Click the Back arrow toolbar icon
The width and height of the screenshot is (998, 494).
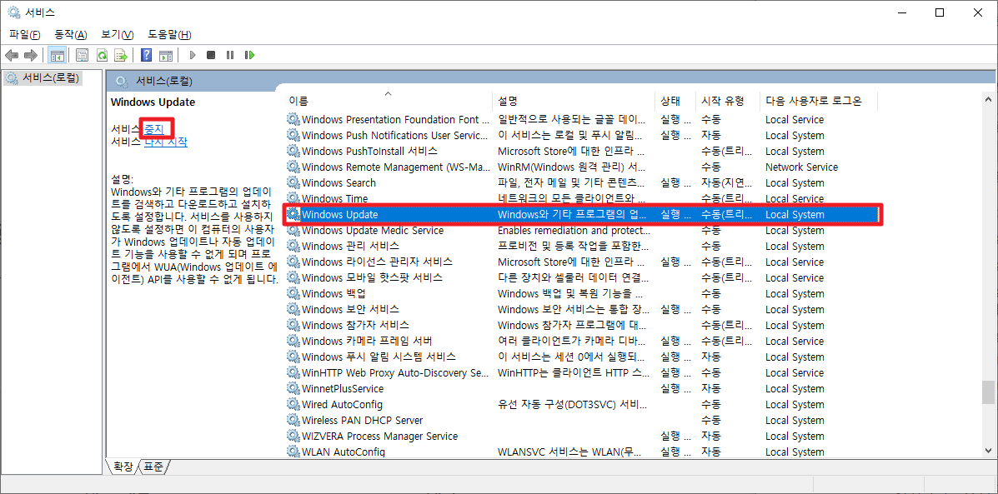pyautogui.click(x=12, y=55)
